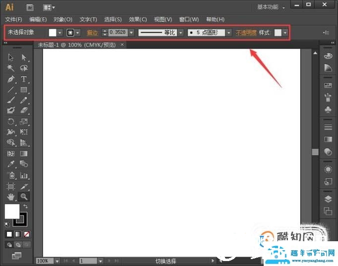Pick the Paintbrush tool

point(11,100)
